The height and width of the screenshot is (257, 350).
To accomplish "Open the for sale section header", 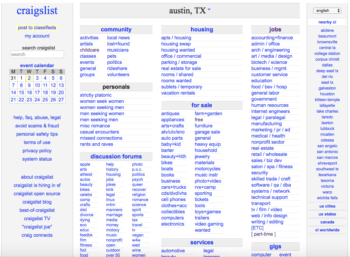I will [202, 105].
